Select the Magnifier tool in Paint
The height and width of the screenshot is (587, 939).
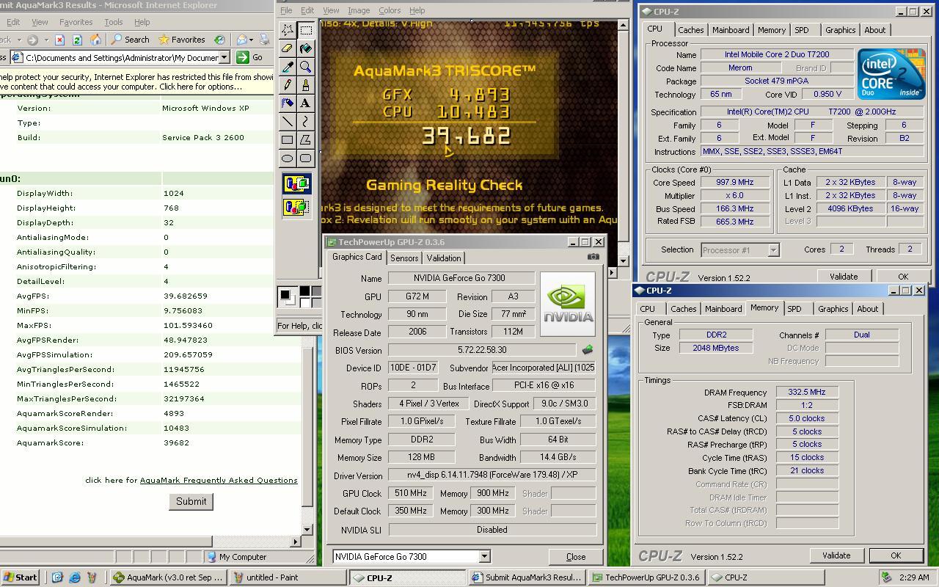[x=306, y=67]
